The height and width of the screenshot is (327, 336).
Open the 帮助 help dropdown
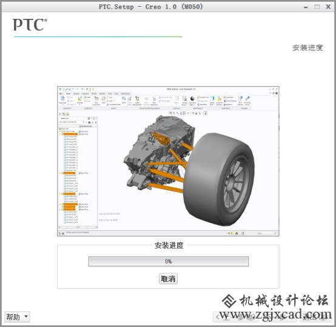[17, 317]
